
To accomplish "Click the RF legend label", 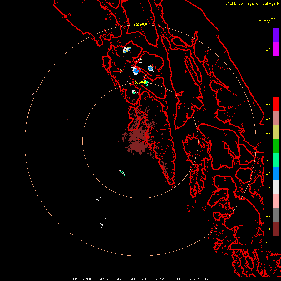I will pyautogui.click(x=268, y=35).
